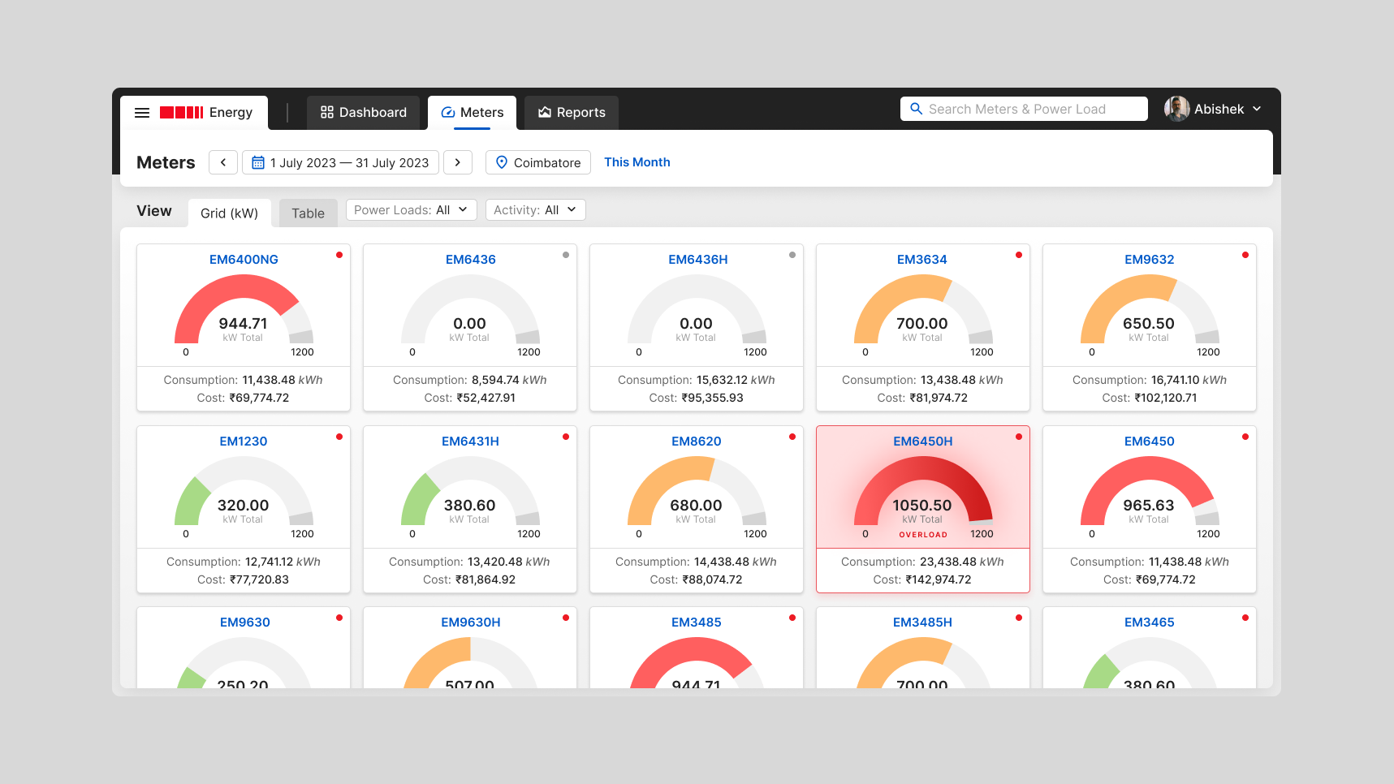Toggle the red status dot on EM6400NG

[339, 255]
